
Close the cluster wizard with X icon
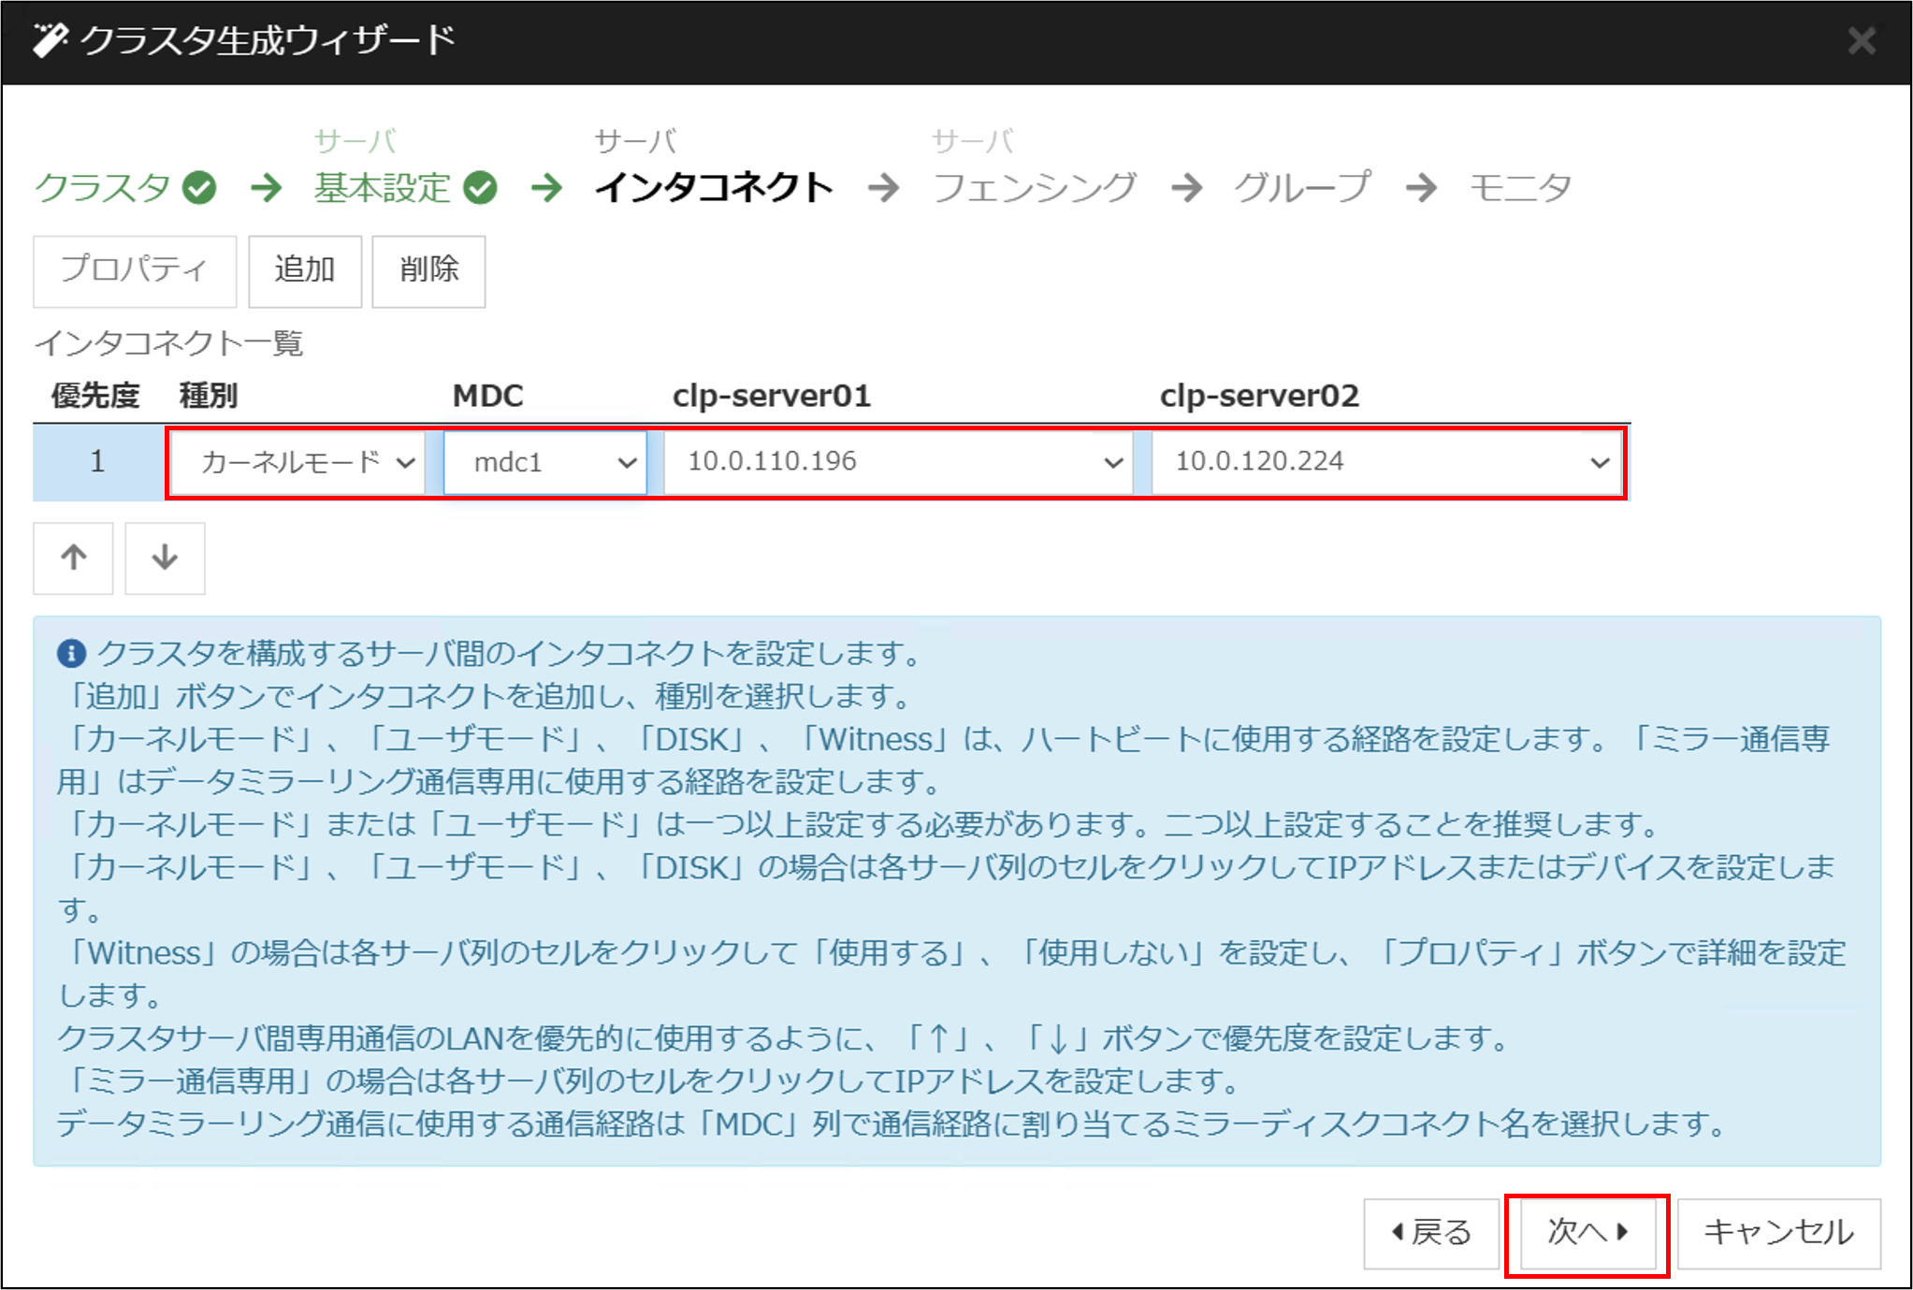[1861, 41]
